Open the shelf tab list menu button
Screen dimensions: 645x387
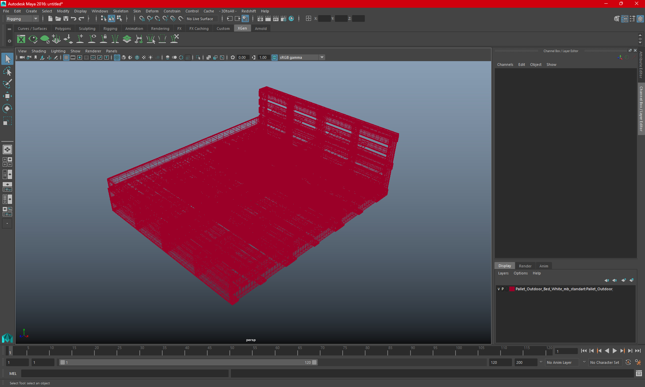click(9, 29)
